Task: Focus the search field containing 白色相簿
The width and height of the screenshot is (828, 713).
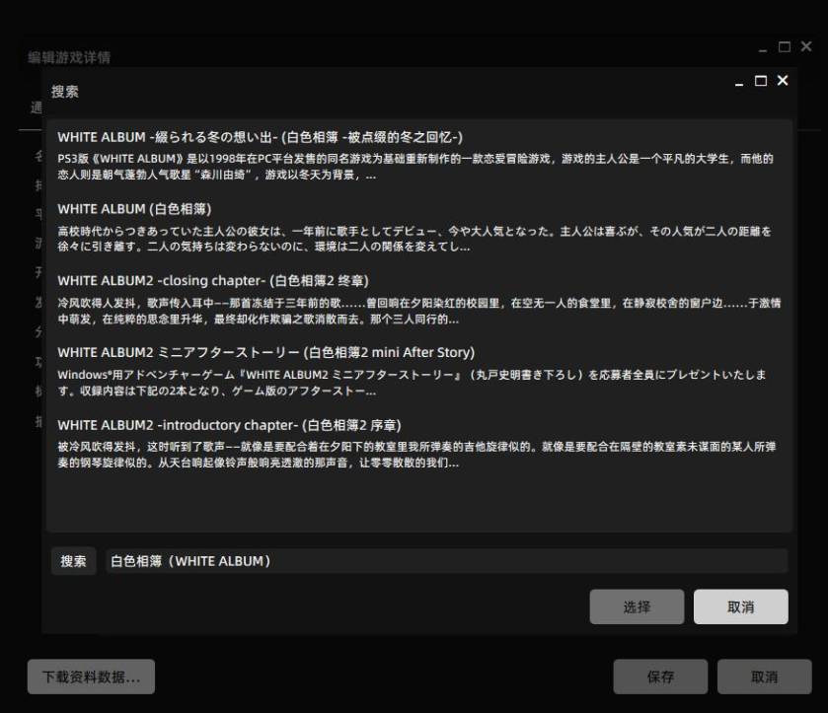Action: click(x=446, y=561)
